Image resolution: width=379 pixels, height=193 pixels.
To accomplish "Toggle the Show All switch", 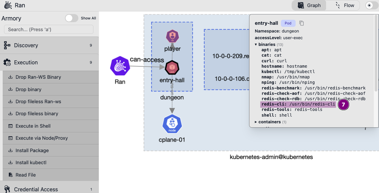I will point(72,18).
